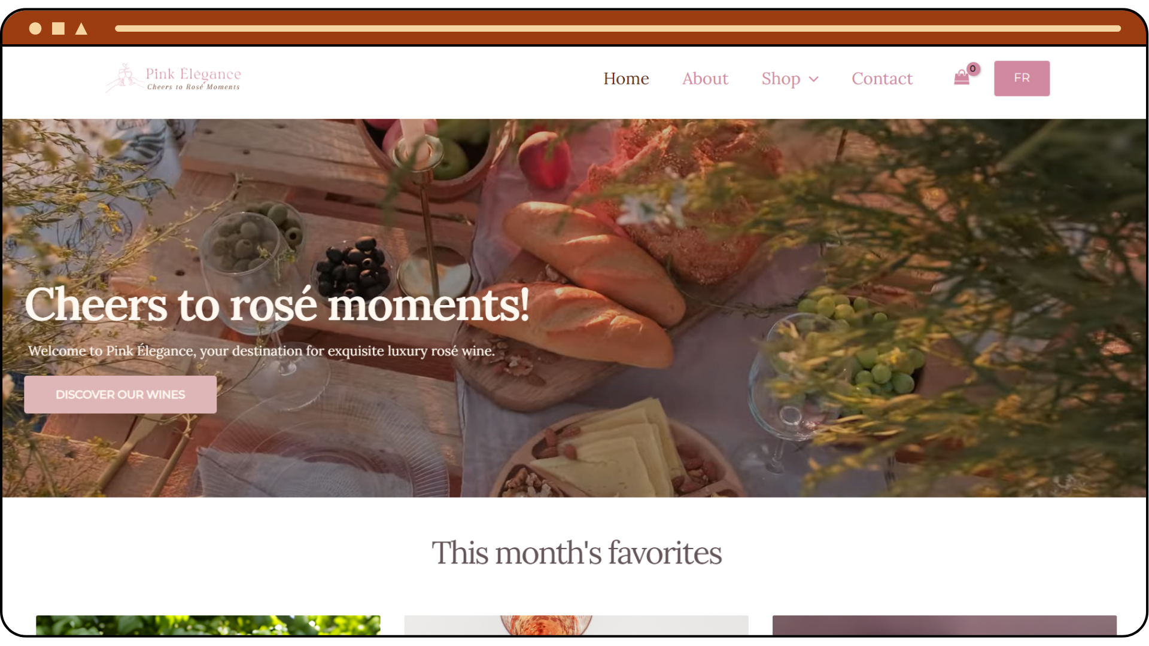Image resolution: width=1149 pixels, height=646 pixels.
Task: Open the Shop menu
Action: click(x=781, y=78)
